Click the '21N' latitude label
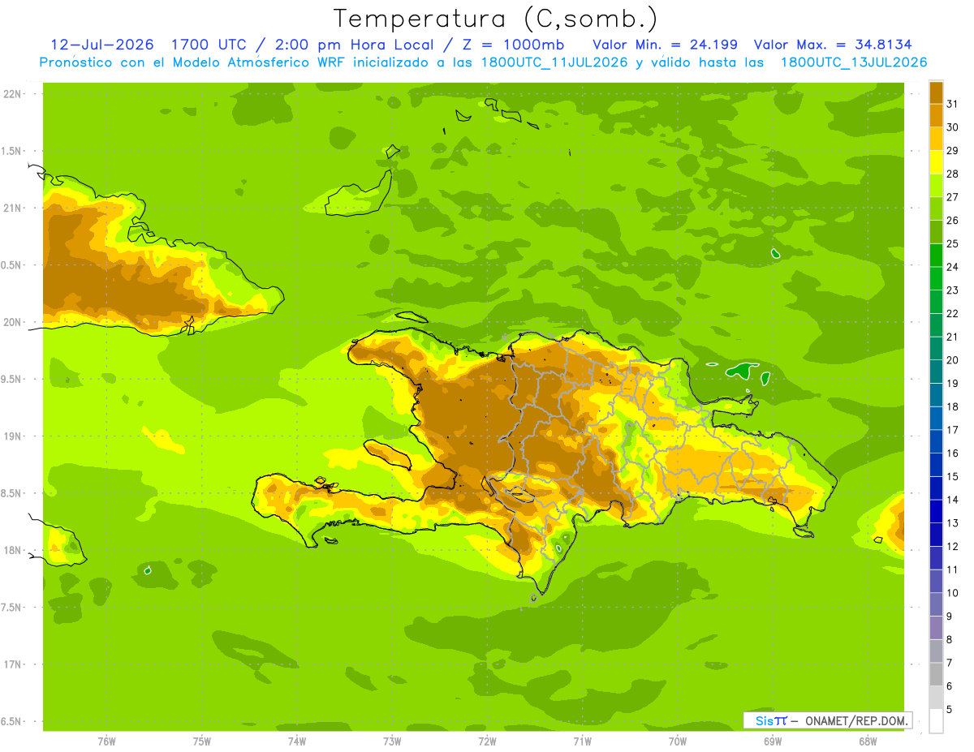This screenshot has height=752, width=974. 12,208
